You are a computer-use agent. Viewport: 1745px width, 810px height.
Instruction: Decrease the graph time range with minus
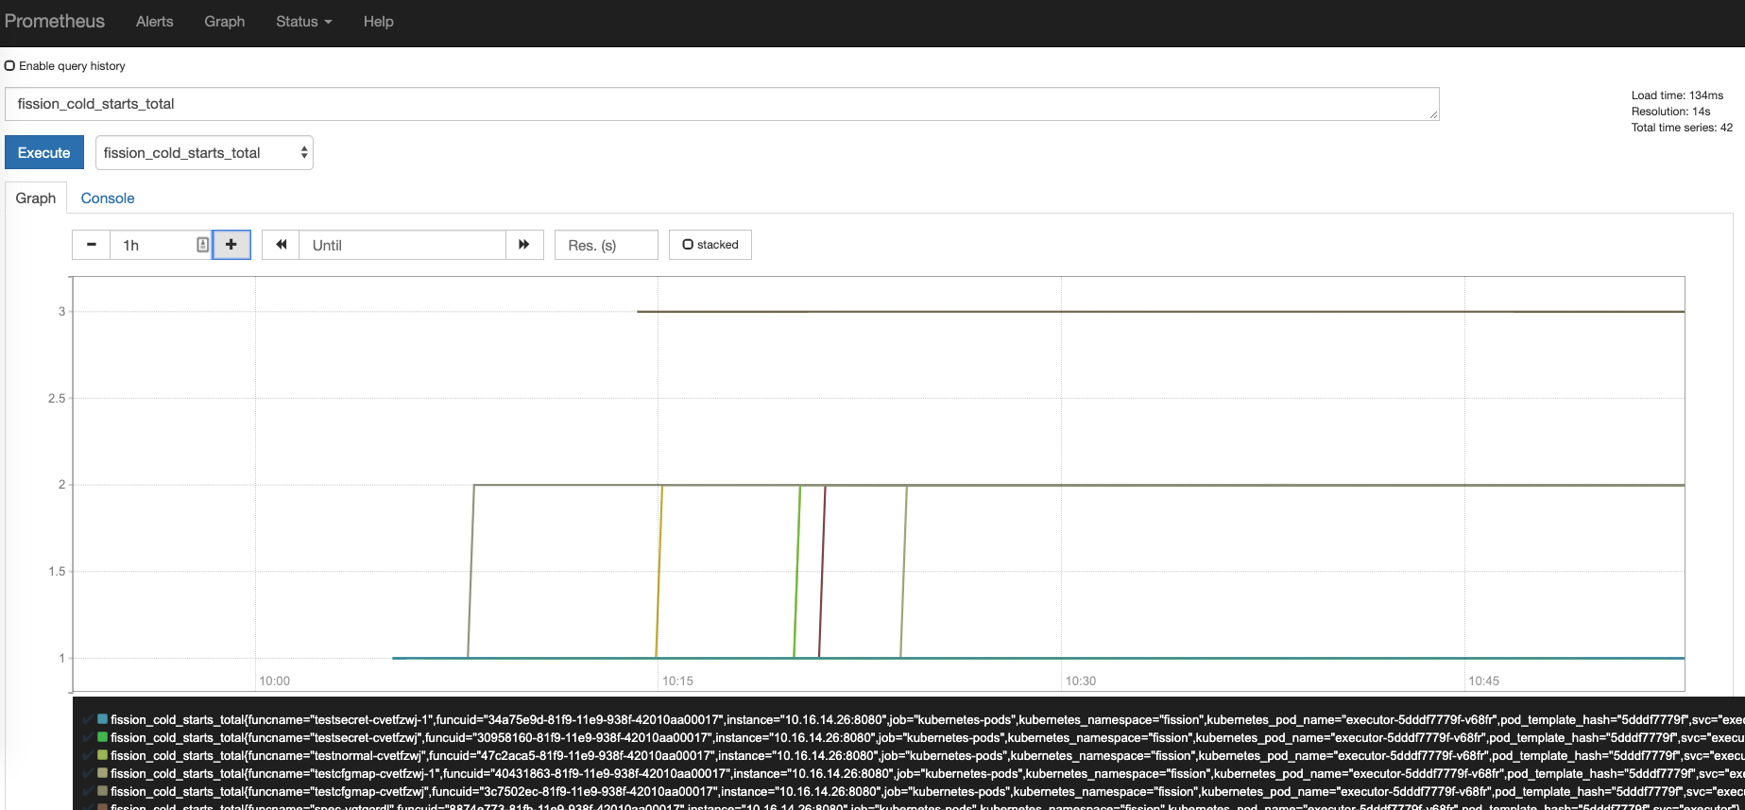pyautogui.click(x=91, y=245)
